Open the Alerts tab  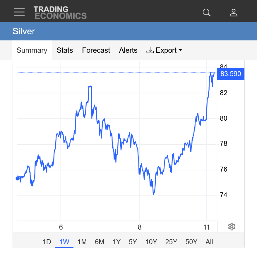128,50
